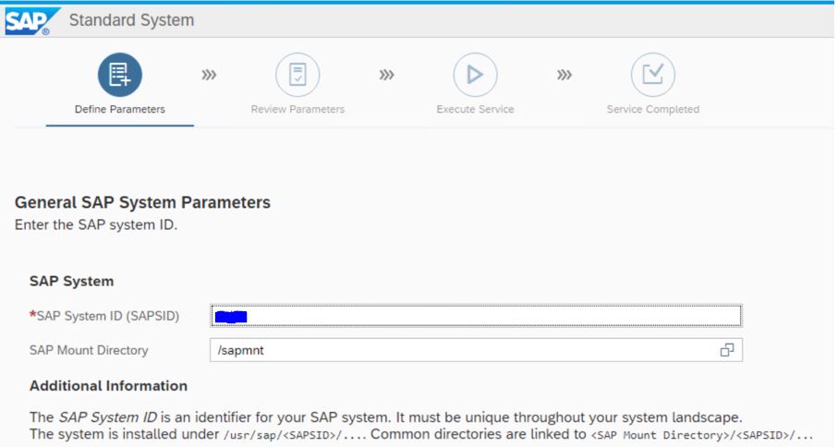Select the Service Completed checkmark icon
This screenshot has height=447, width=838.
tap(652, 75)
